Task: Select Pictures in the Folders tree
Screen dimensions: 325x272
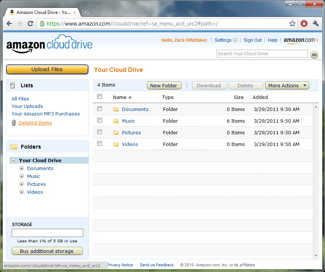Action: pos(36,184)
